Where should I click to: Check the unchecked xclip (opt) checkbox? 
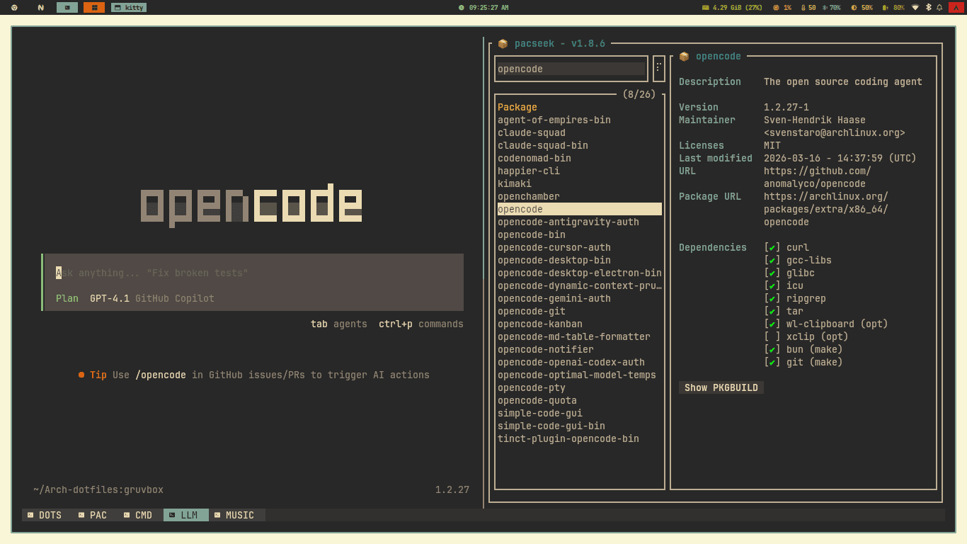pyautogui.click(x=772, y=336)
